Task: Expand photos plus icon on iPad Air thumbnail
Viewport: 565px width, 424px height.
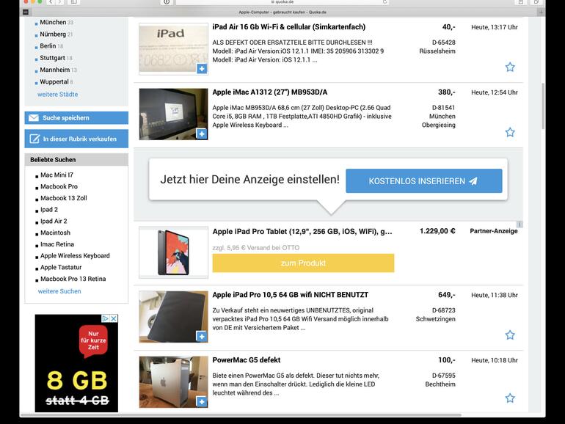Action: coord(202,68)
